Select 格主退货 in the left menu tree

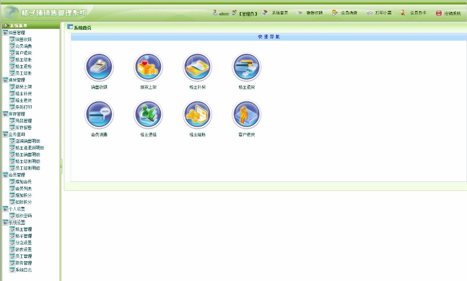point(23,100)
